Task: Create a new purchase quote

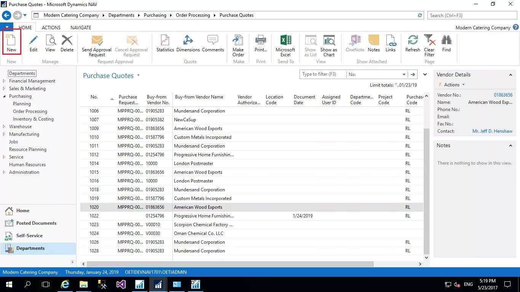Action: [11, 43]
